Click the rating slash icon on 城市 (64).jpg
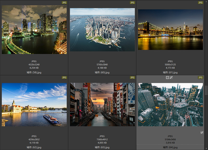 [171, 78]
